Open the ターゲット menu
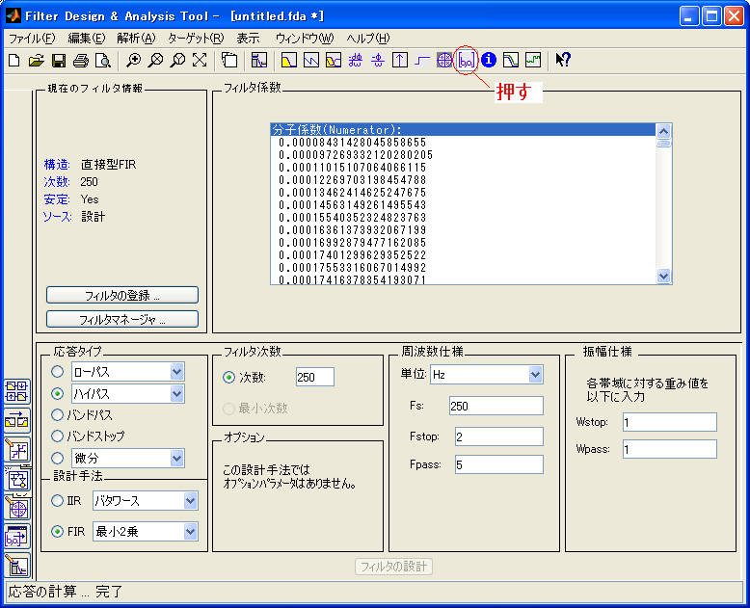 (x=196, y=39)
